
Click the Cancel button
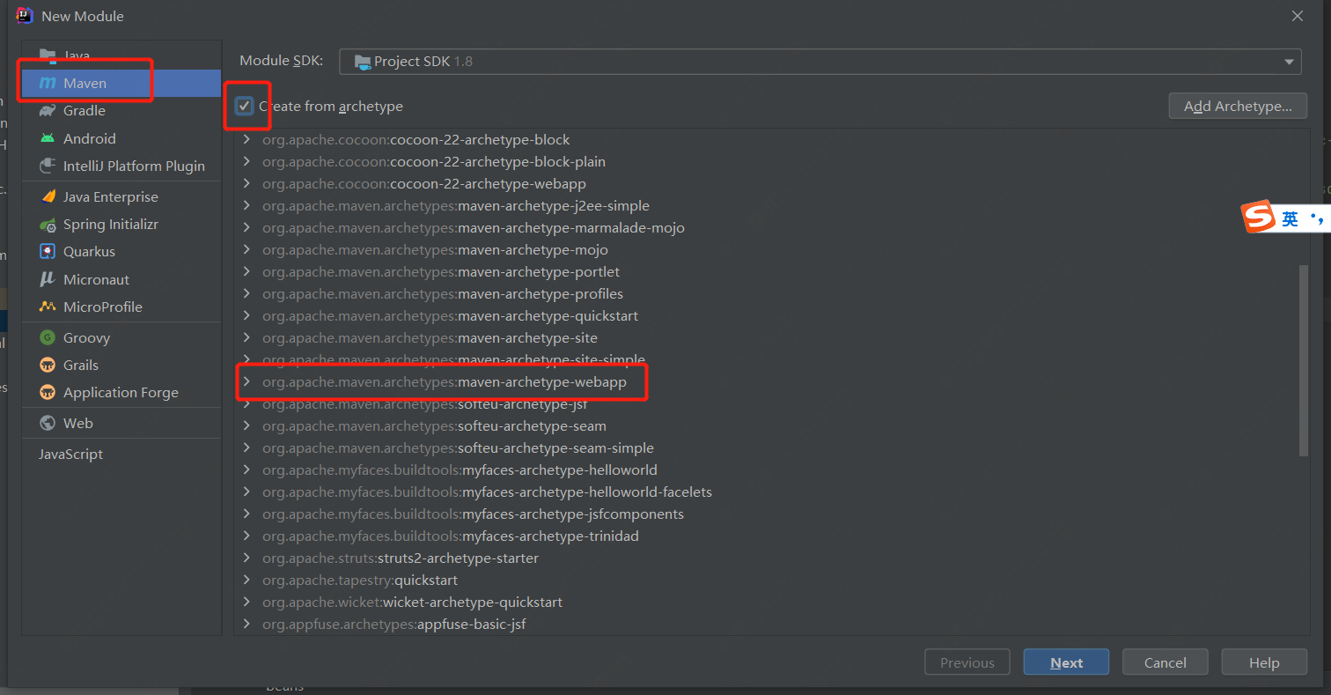point(1165,662)
